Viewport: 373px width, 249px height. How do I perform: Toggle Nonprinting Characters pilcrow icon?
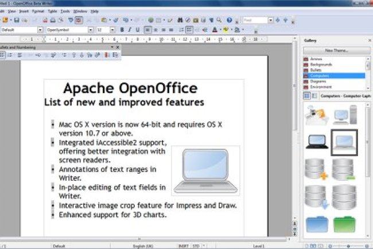point(211,20)
